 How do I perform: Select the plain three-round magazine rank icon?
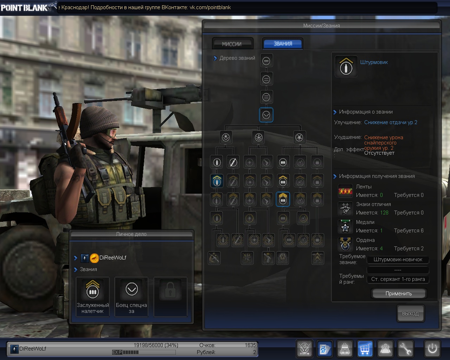pos(283,162)
